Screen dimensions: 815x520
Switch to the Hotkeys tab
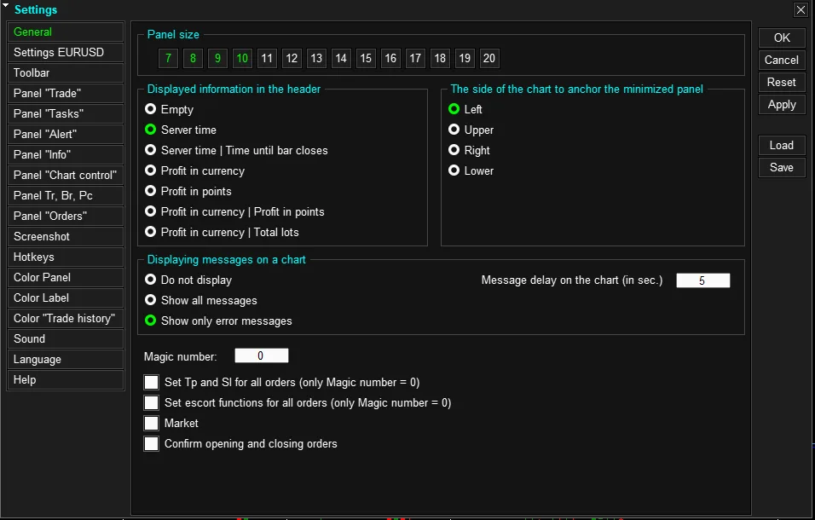click(66, 257)
